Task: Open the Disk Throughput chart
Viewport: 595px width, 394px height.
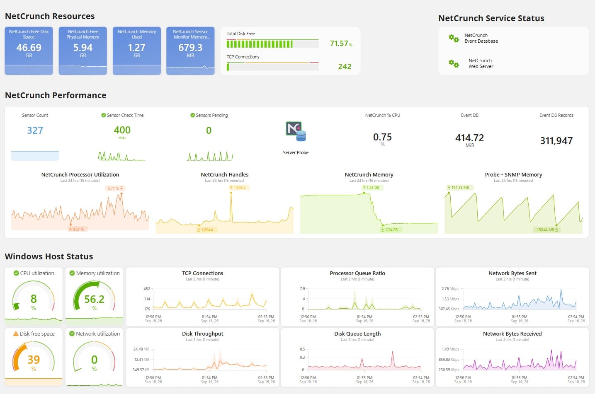Action: 202,357
